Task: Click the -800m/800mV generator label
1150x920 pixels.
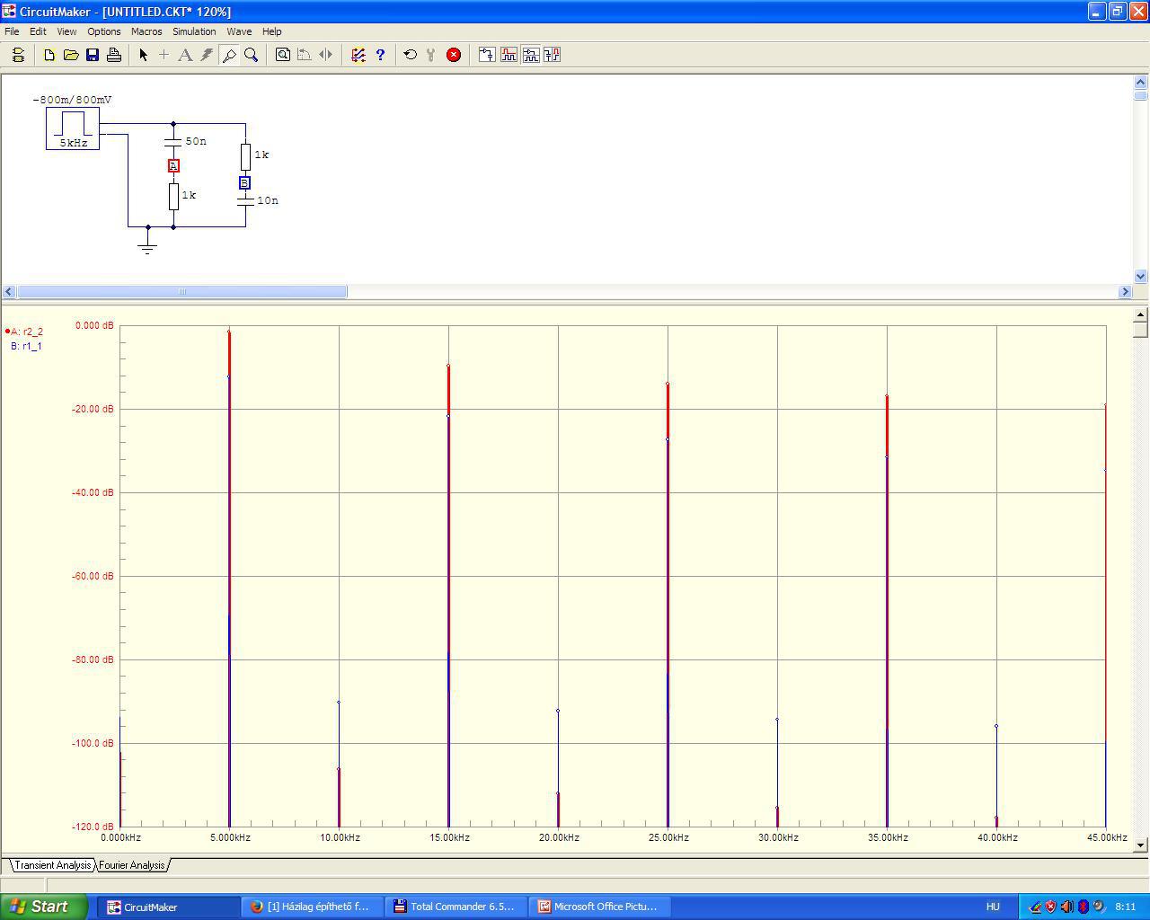Action: (x=73, y=100)
